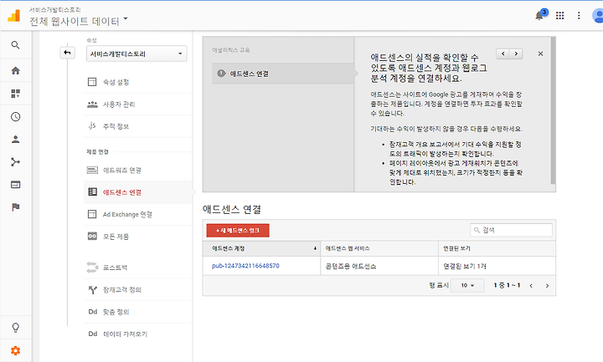Open Acquisition branching icon in sidebar
603x362 pixels.
15,162
